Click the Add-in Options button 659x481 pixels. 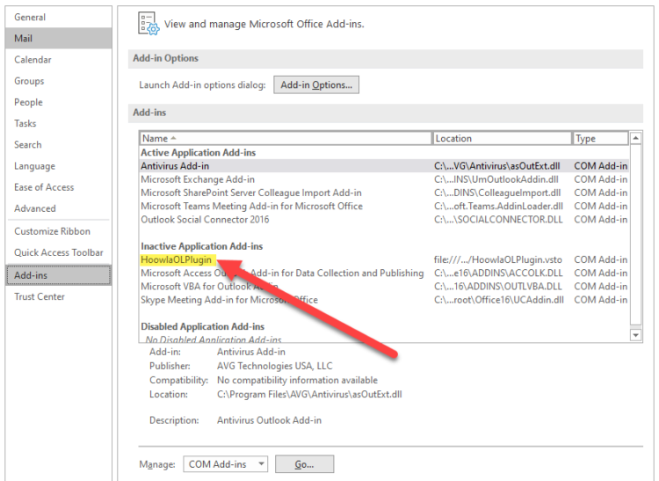pyautogui.click(x=315, y=85)
